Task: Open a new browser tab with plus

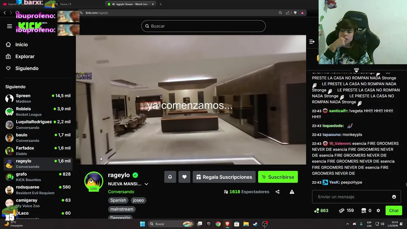Action: 161,4
